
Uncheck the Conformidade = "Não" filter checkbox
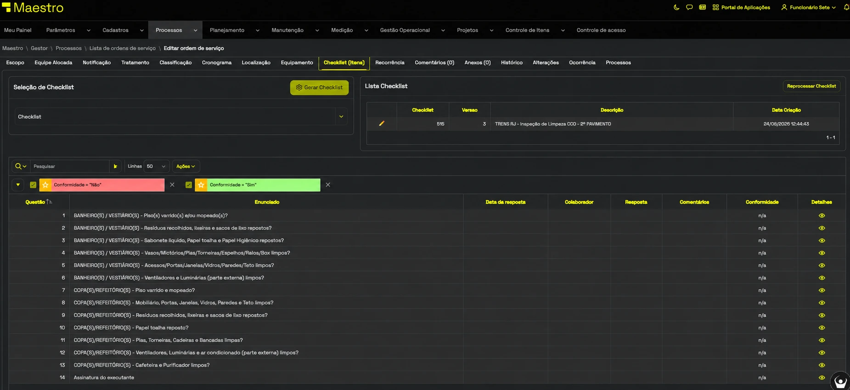click(x=33, y=184)
